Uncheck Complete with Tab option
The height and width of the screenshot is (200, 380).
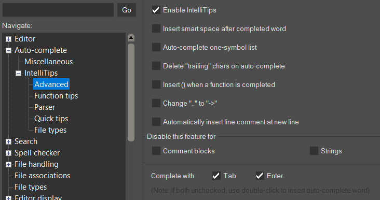pos(216,176)
